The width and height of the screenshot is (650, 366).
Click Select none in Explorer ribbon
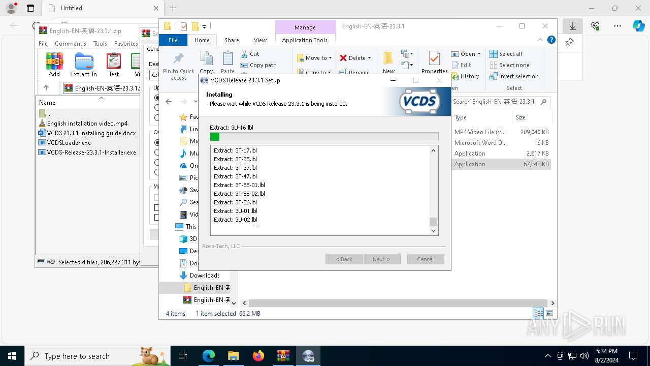point(509,65)
